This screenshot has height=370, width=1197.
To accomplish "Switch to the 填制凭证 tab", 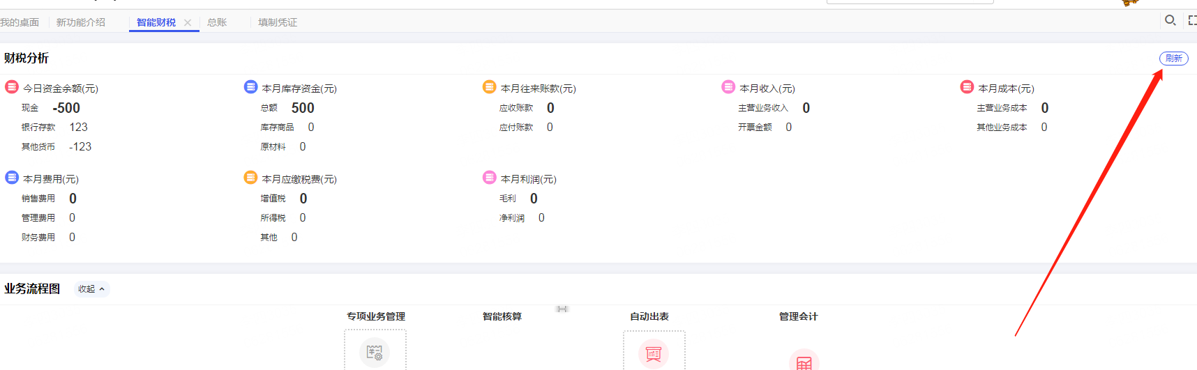I will 278,22.
